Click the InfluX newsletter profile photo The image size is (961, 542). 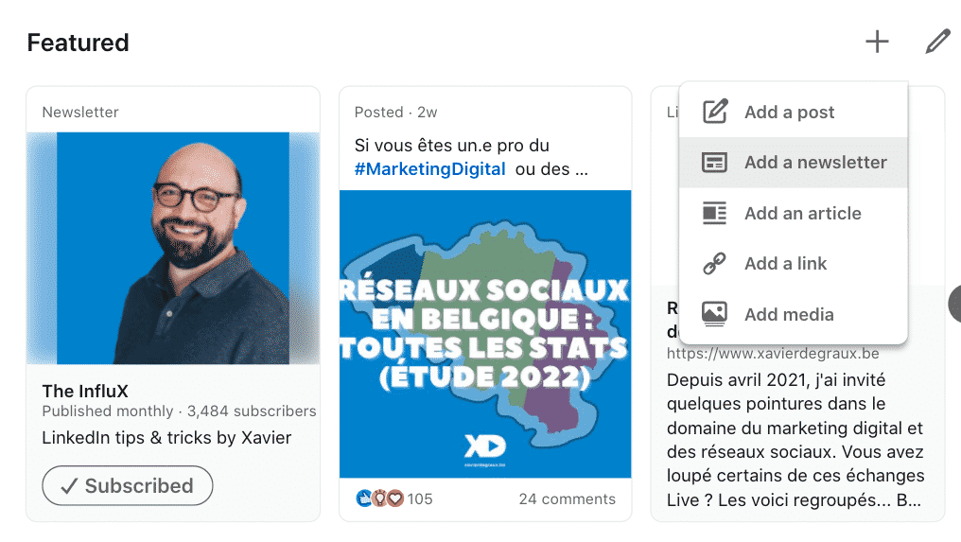click(173, 248)
